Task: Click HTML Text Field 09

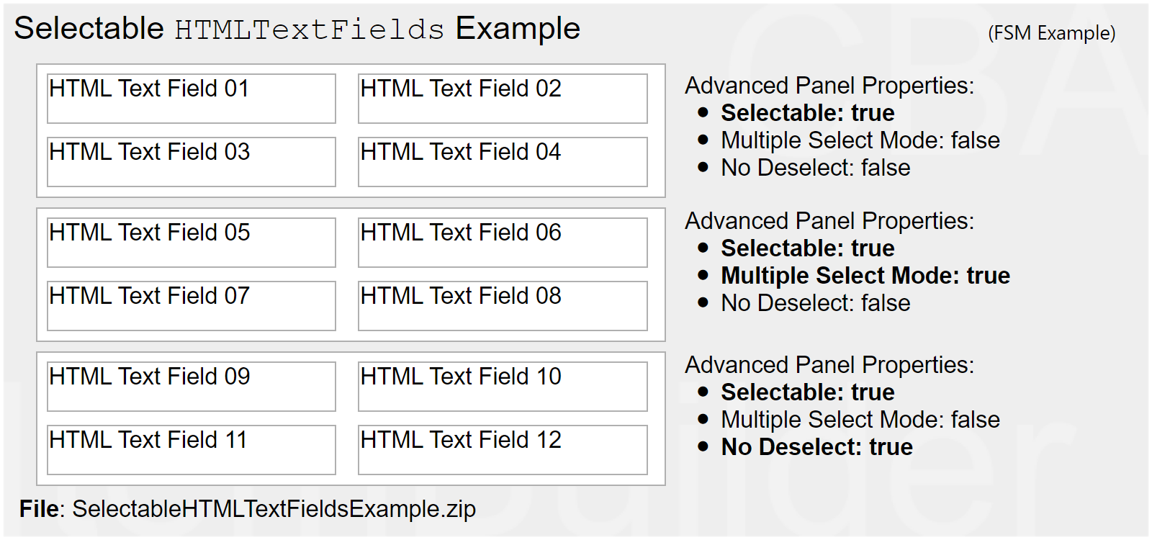Action: 191,387
